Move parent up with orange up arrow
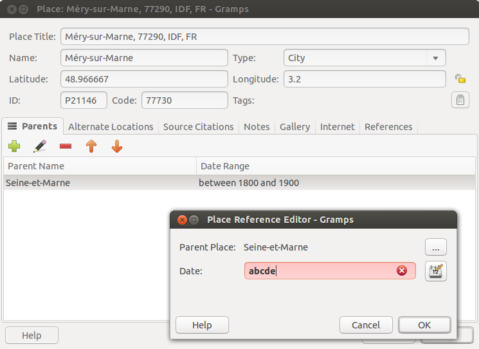The width and height of the screenshot is (479, 349). (x=91, y=146)
